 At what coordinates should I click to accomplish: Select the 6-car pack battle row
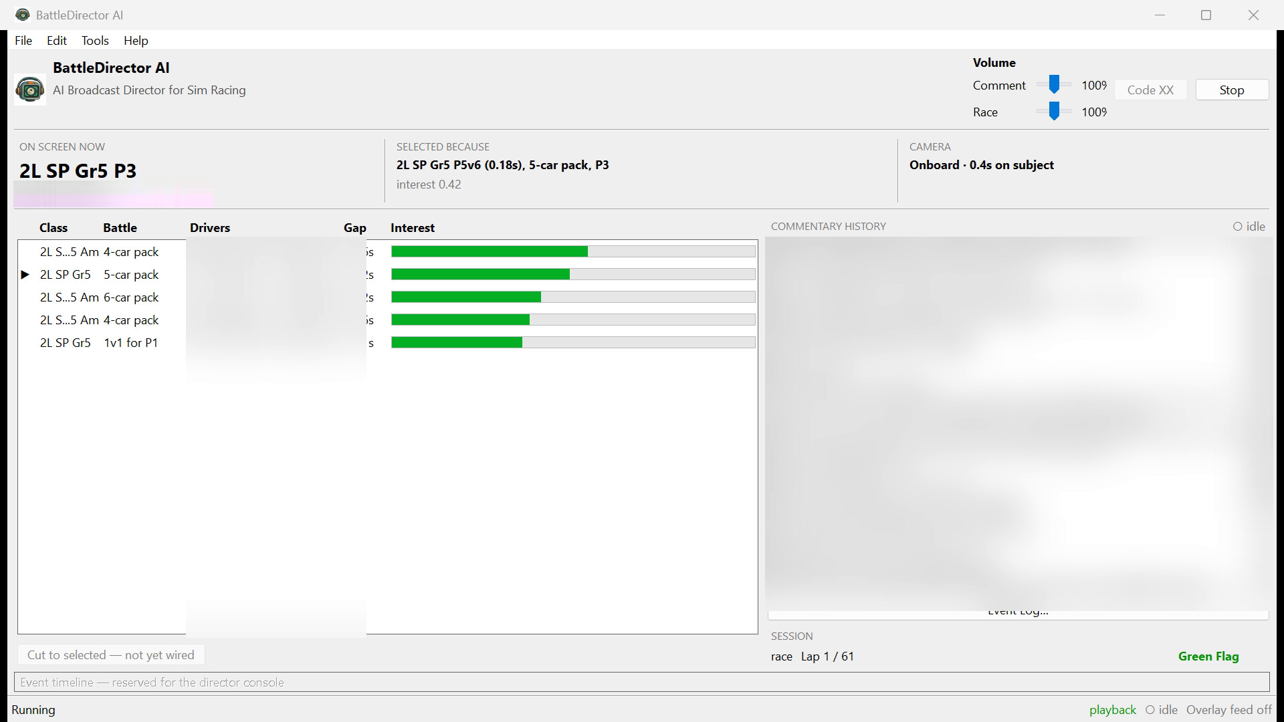click(x=388, y=297)
